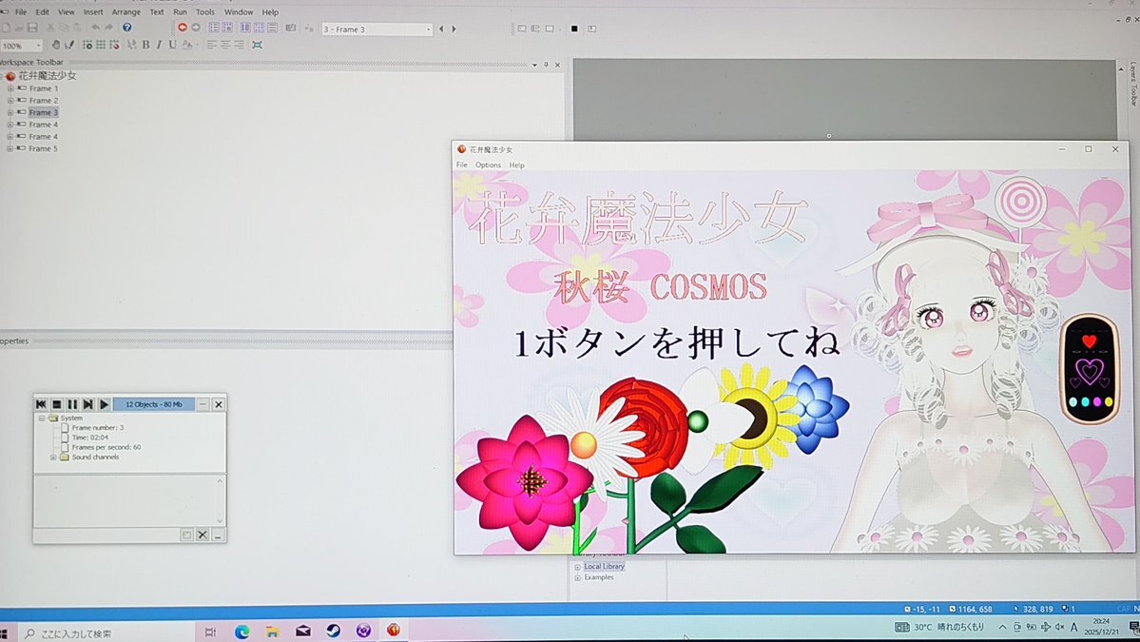Image resolution: width=1140 pixels, height=642 pixels.
Task: Open the File menu in Fusion editor
Action: (21, 12)
